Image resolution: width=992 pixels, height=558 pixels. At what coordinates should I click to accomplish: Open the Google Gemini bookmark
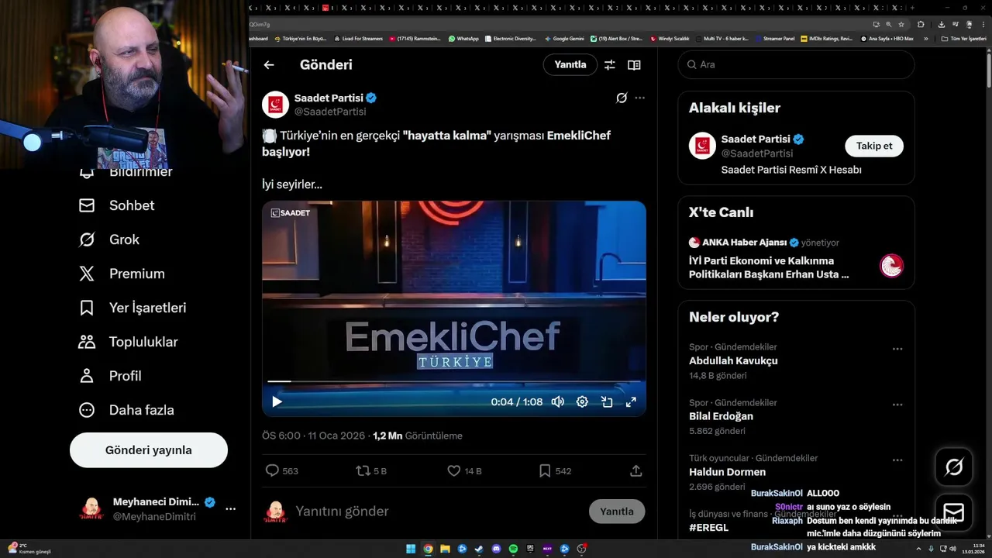(x=564, y=38)
